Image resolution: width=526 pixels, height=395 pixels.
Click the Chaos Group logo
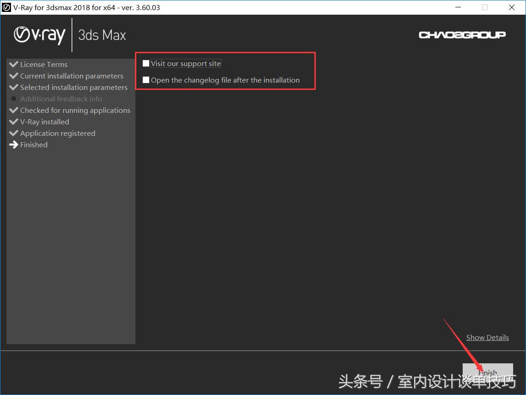pyautogui.click(x=462, y=35)
